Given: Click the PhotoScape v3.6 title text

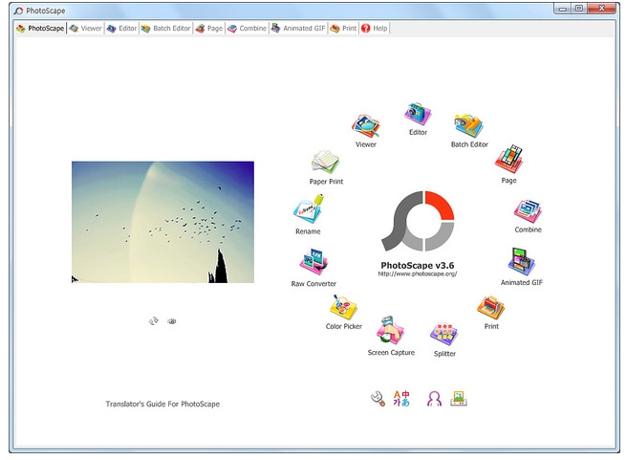Looking at the screenshot, I should coord(418,265).
